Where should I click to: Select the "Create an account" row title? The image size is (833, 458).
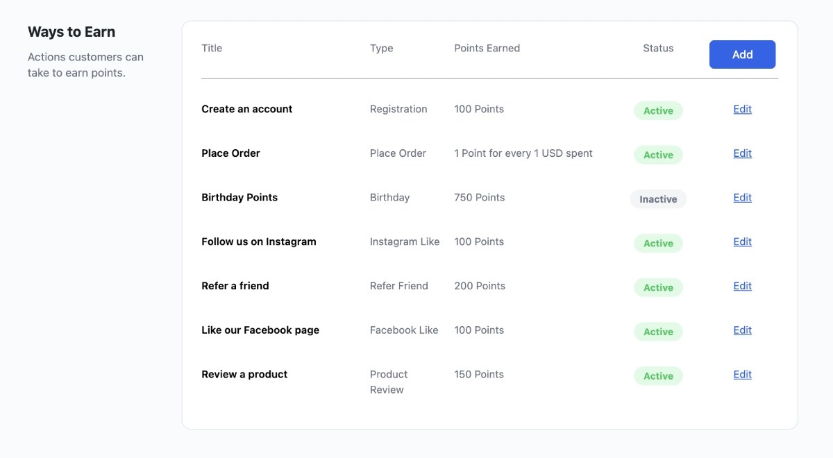[x=246, y=109]
